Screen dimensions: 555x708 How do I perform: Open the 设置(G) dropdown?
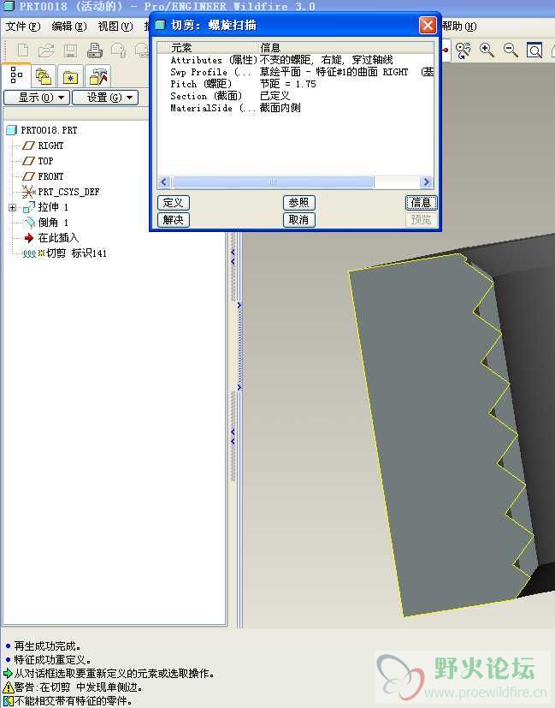coord(105,98)
